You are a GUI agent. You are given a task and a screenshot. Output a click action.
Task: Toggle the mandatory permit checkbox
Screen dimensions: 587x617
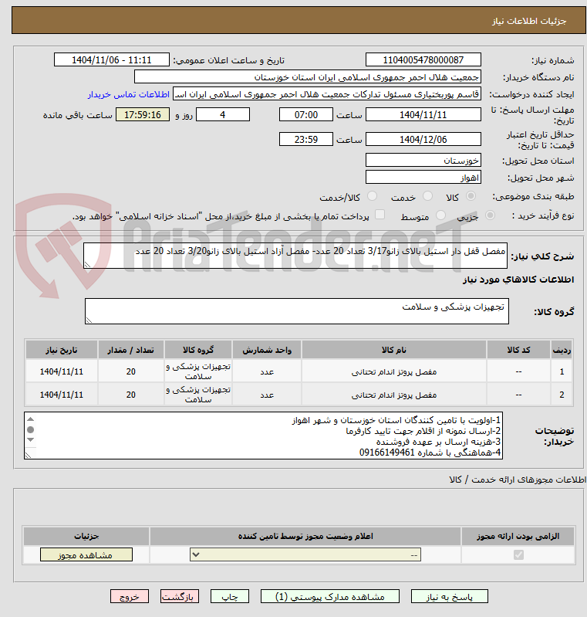pos(518,554)
